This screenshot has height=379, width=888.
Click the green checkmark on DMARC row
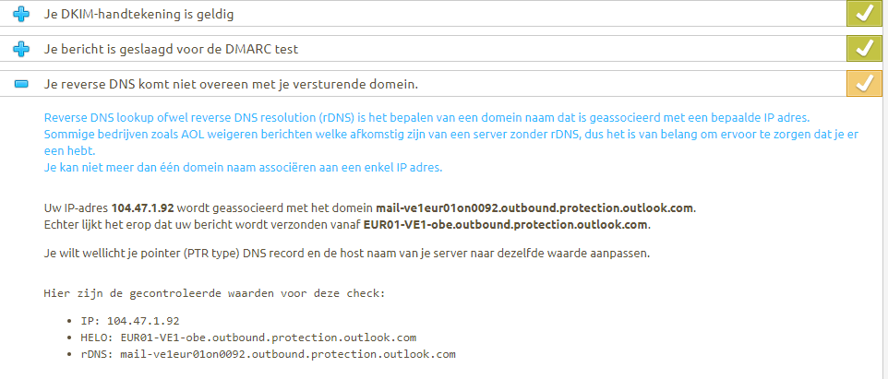pos(864,48)
